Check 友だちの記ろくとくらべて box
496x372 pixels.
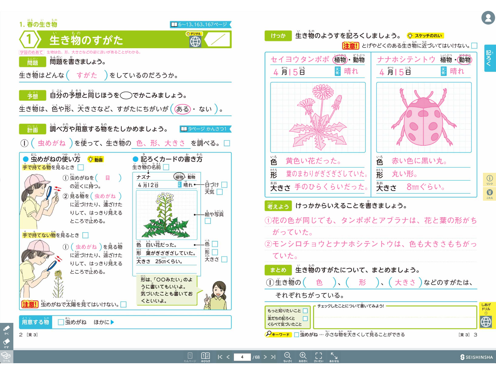coord(305,319)
